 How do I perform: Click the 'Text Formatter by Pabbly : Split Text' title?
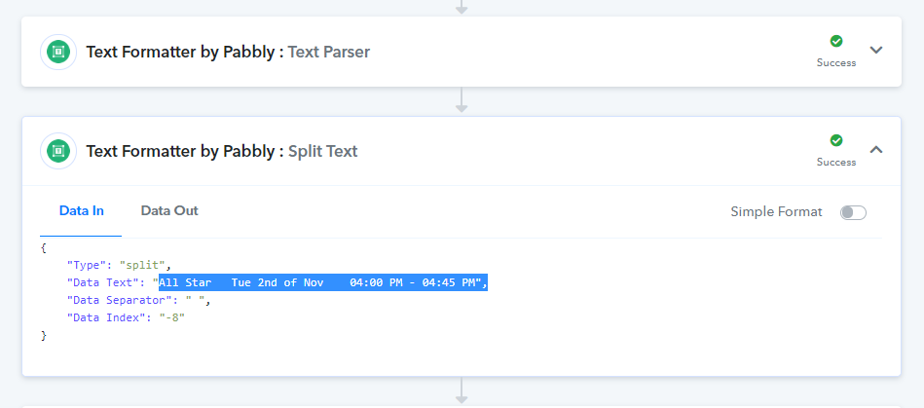coord(222,152)
